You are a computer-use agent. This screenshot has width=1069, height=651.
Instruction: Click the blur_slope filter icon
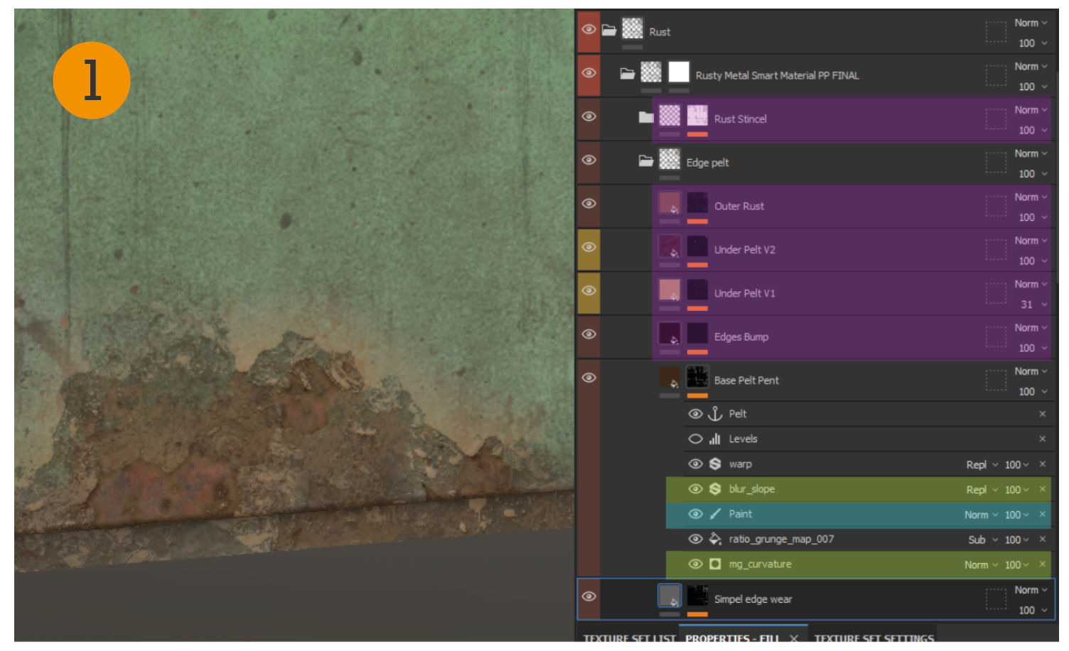715,489
